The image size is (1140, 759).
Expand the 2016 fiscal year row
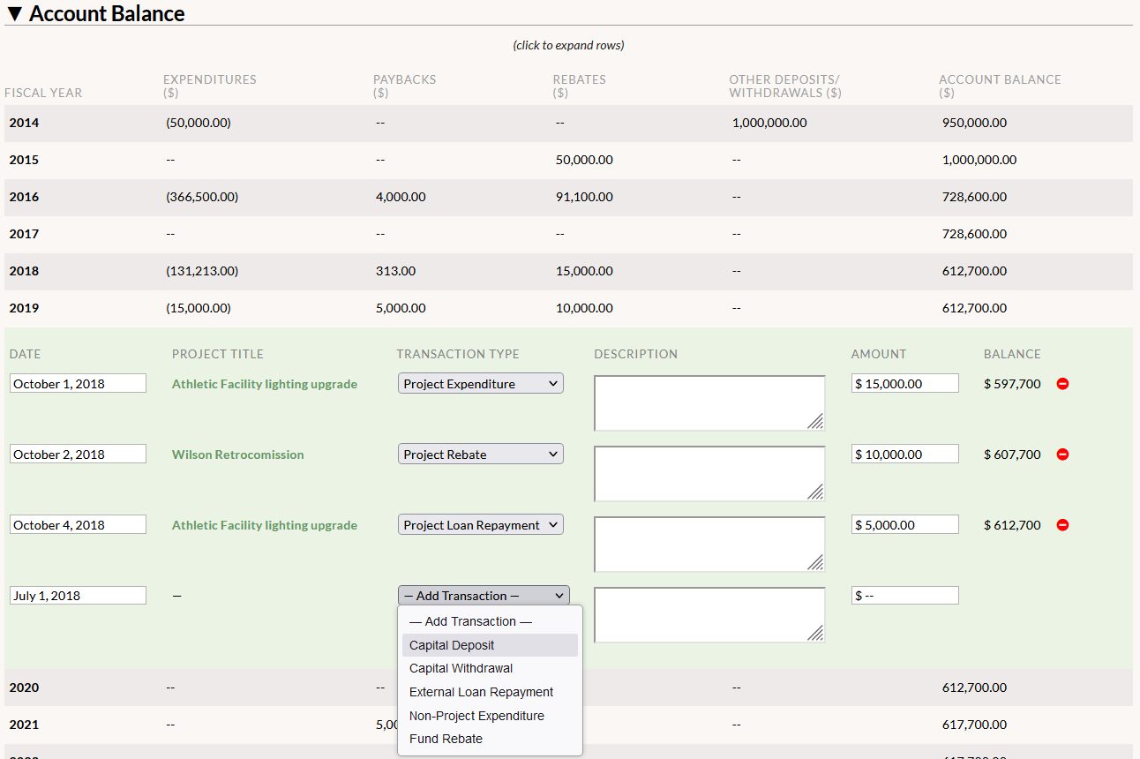tap(568, 197)
